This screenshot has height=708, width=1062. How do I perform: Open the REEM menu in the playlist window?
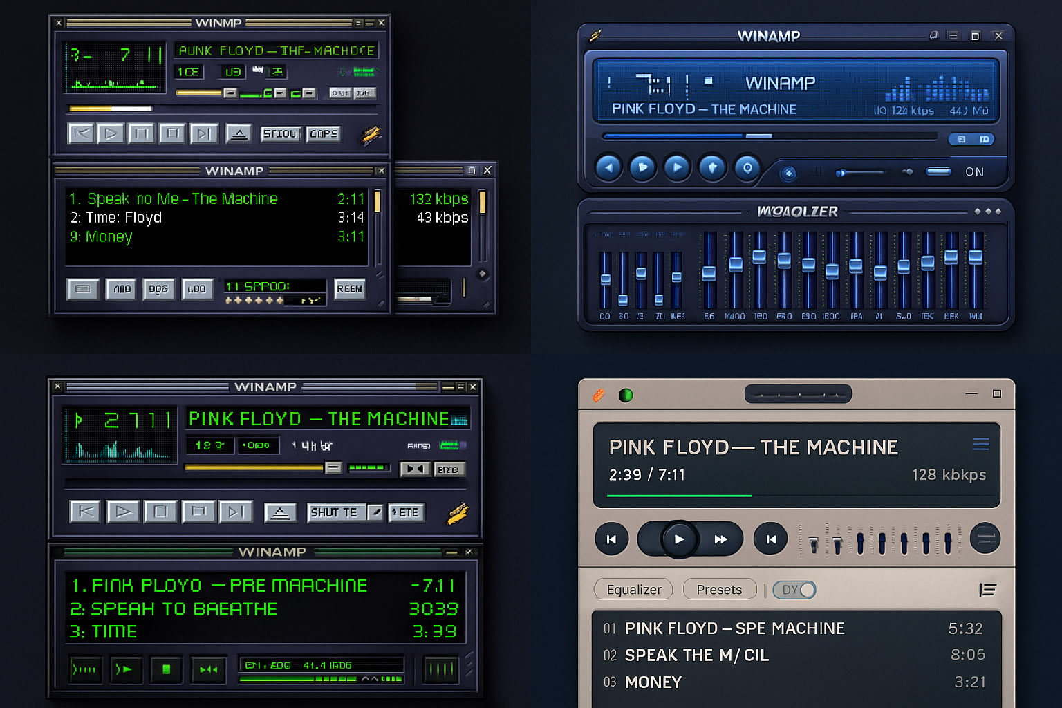click(x=350, y=289)
